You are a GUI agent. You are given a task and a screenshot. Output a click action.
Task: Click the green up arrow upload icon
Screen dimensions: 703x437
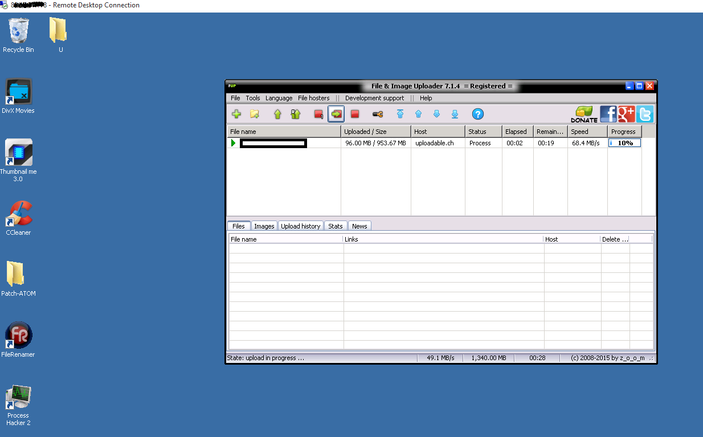(x=277, y=114)
